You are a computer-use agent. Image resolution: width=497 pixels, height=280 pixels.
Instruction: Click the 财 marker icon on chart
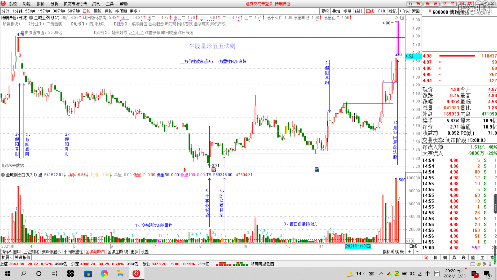[317, 169]
